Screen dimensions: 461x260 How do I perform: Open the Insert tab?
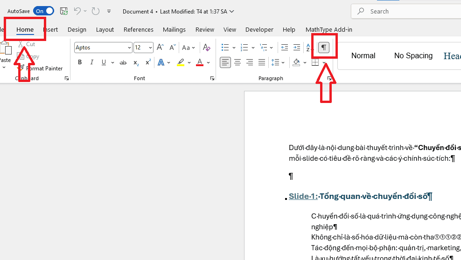tap(50, 30)
